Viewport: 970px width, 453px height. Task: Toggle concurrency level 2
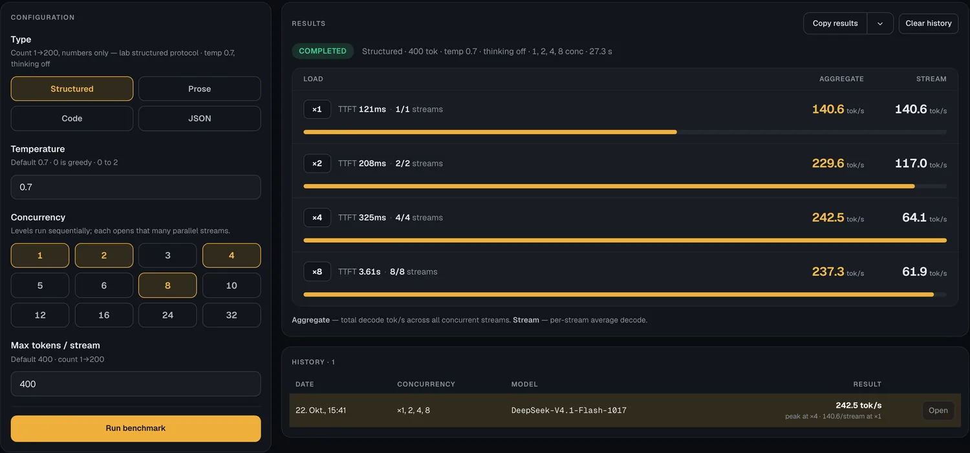tap(104, 255)
